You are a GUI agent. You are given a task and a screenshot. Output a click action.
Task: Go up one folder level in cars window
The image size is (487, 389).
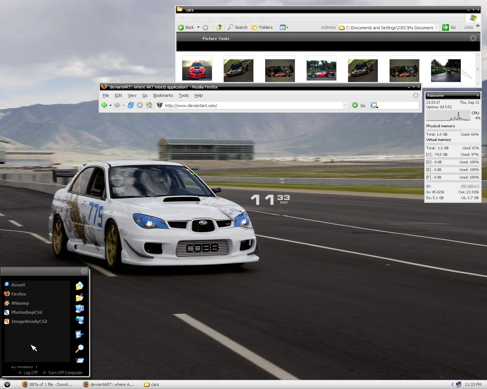[219, 27]
